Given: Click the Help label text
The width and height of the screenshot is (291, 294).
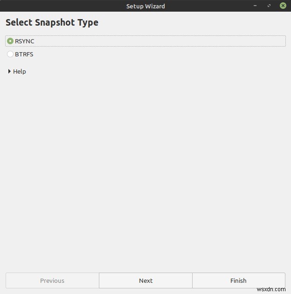Looking at the screenshot, I should [x=20, y=71].
